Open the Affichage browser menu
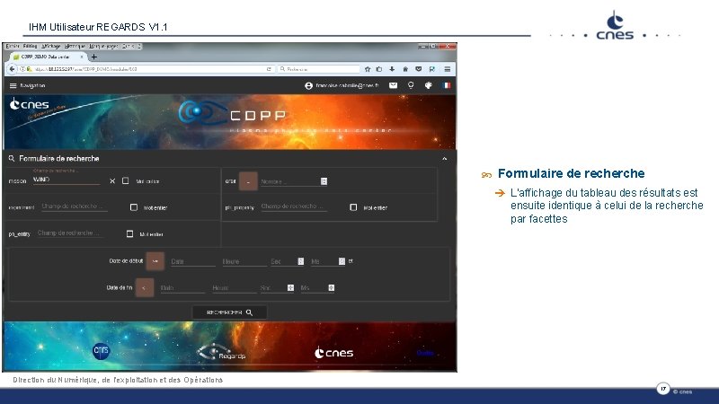The width and height of the screenshot is (719, 404). (51, 47)
